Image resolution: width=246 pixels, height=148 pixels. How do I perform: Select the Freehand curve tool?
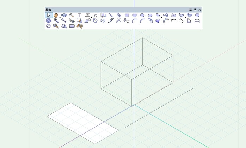pyautogui.click(x=166, y=15)
